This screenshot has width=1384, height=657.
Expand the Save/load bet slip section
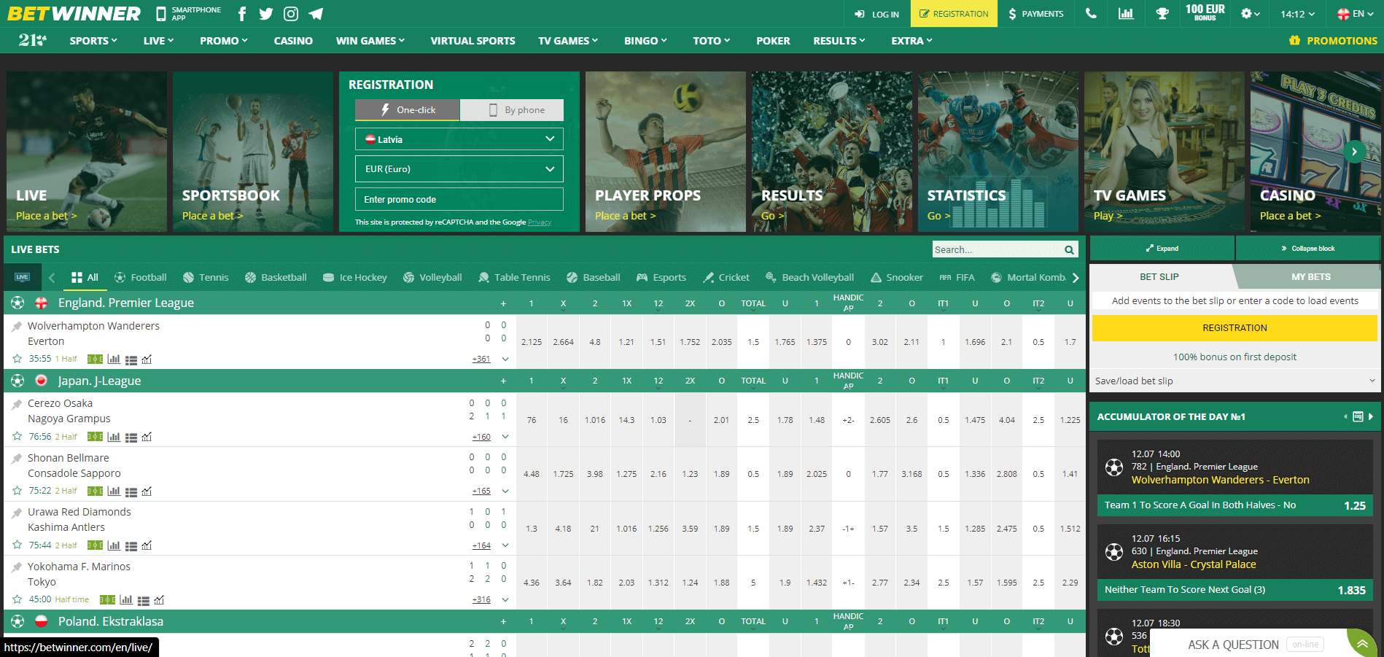pos(1235,381)
